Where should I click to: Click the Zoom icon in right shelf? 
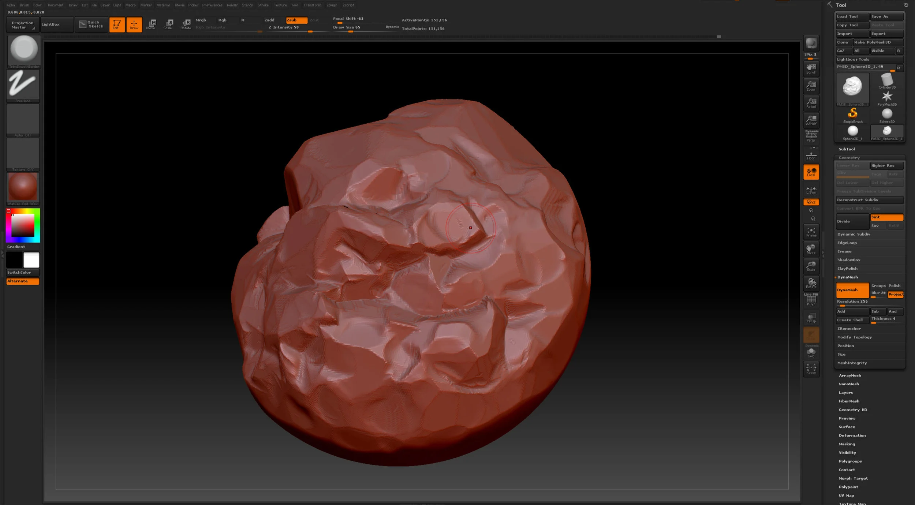pos(811,86)
